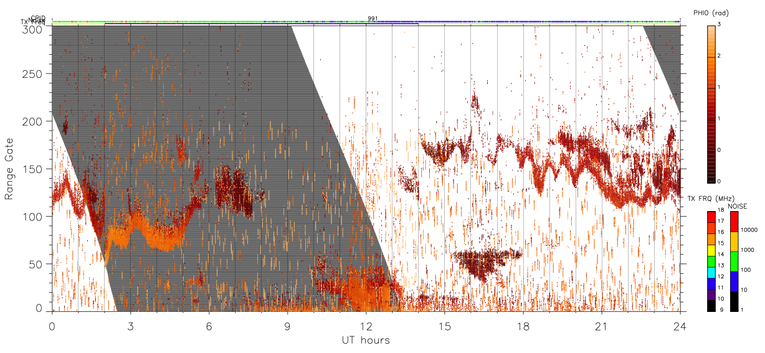765x353 pixels.
Task: Click the '200' tick label on the Range Gate axis
Action: click(32, 121)
